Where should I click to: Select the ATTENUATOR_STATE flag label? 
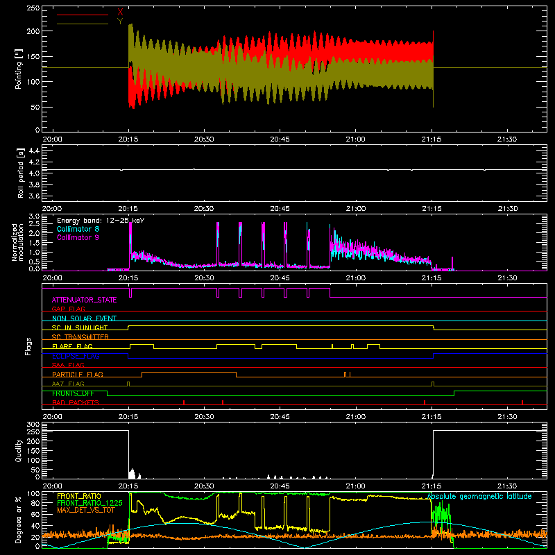coord(84,300)
